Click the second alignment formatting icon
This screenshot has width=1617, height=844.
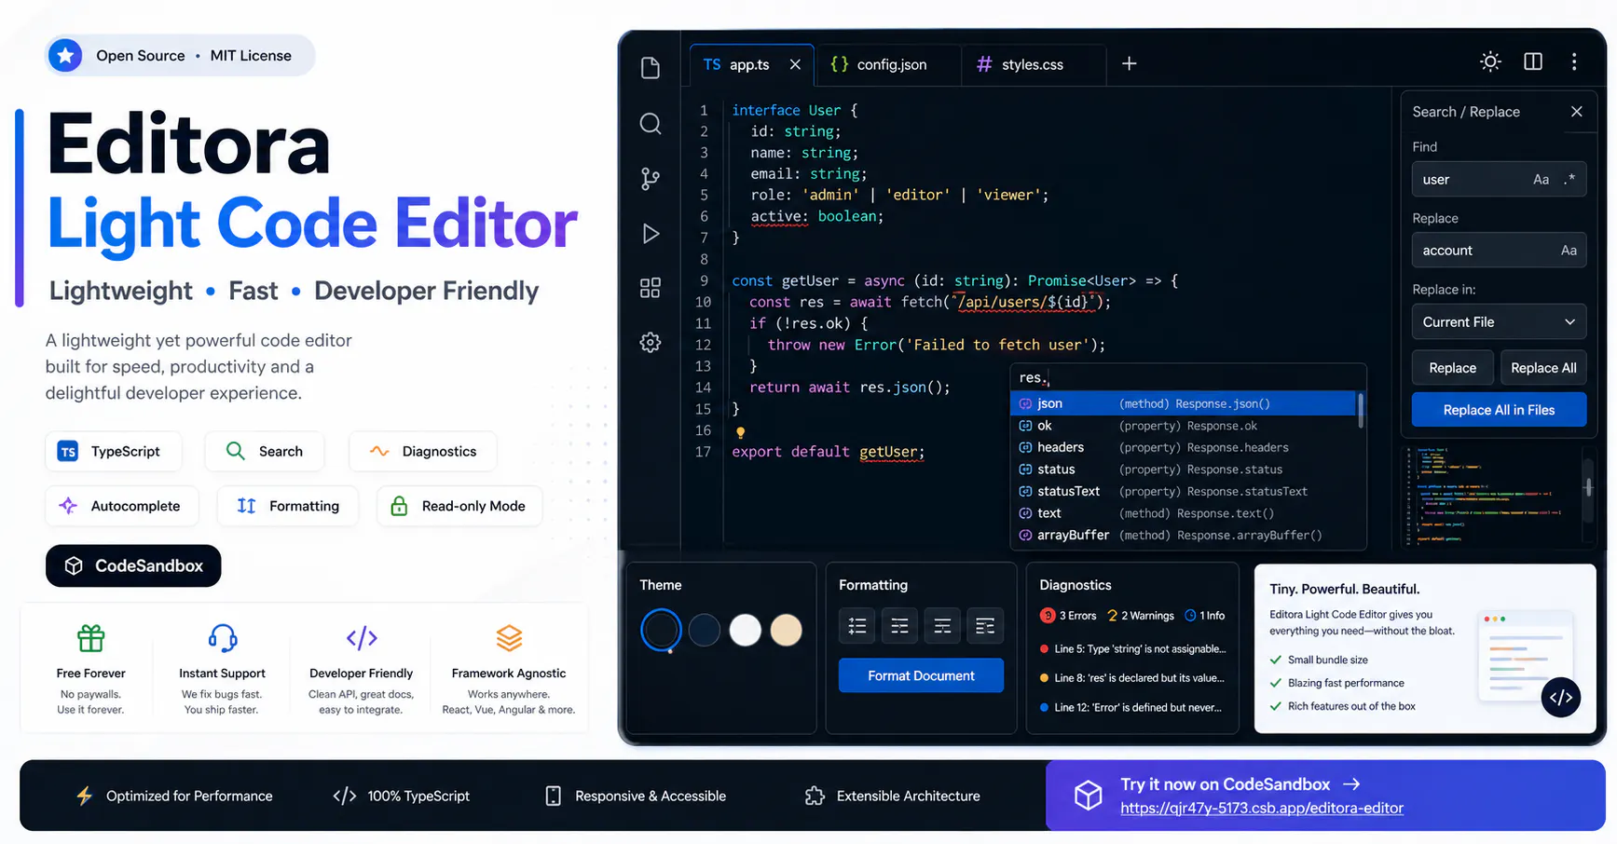point(899,626)
